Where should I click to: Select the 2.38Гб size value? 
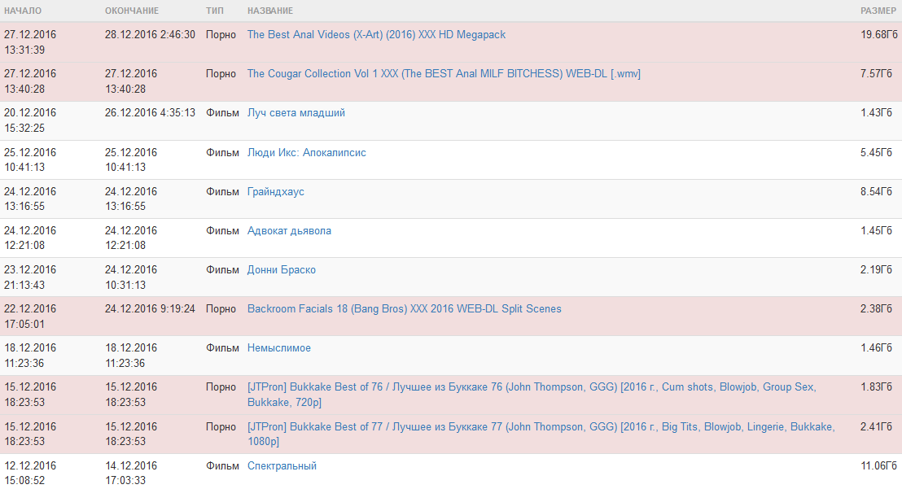point(876,308)
